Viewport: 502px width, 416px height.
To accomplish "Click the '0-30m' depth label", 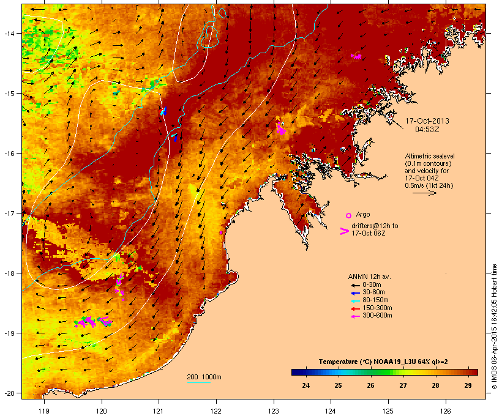I will point(372,285).
